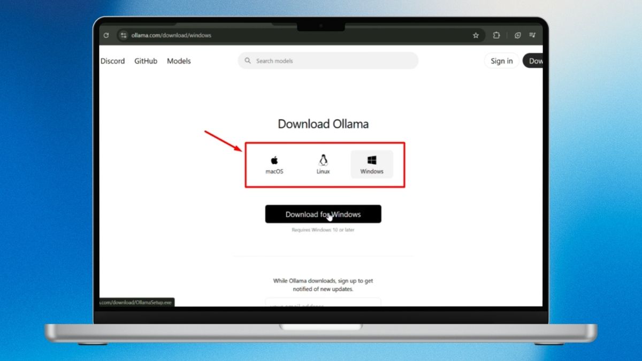Focus the Search models field
The width and height of the screenshot is (642, 361).
pyautogui.click(x=328, y=60)
